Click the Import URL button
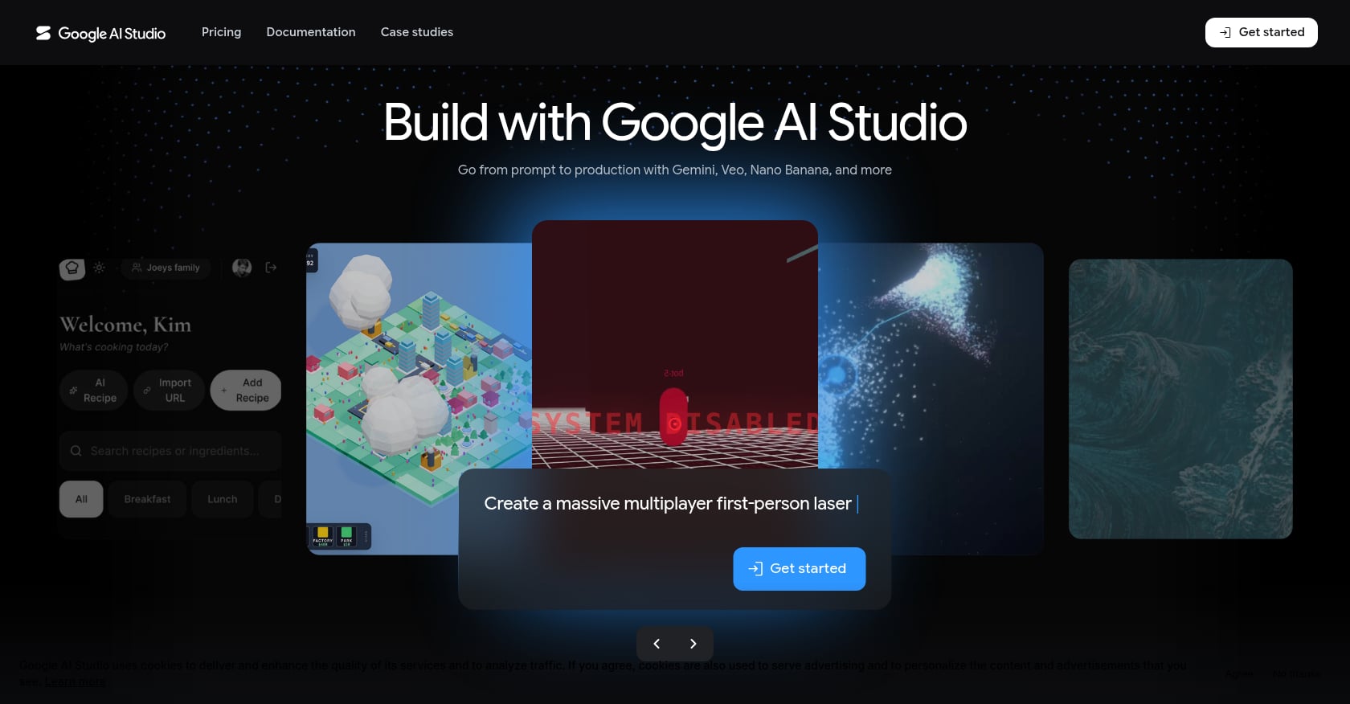 [168, 391]
